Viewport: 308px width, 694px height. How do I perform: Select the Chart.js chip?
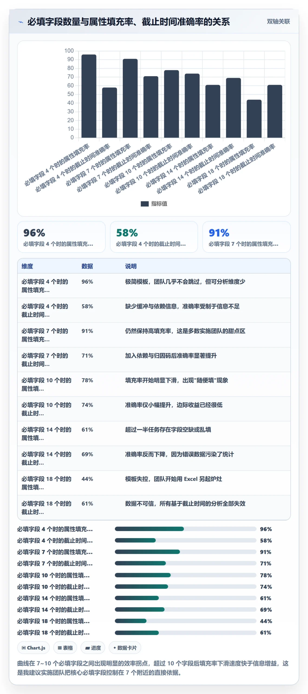[x=33, y=648]
